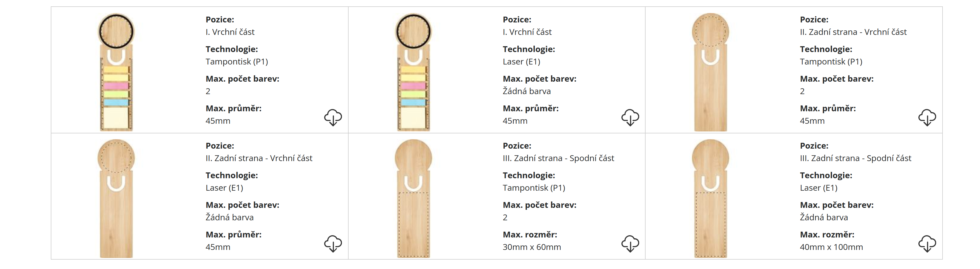View back side top Laser bookmark image

116,198
